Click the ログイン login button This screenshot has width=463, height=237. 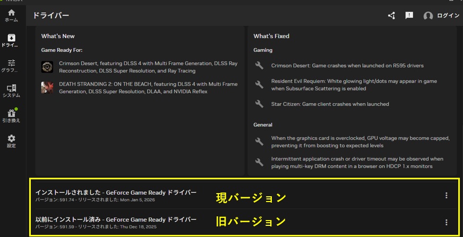click(x=448, y=16)
